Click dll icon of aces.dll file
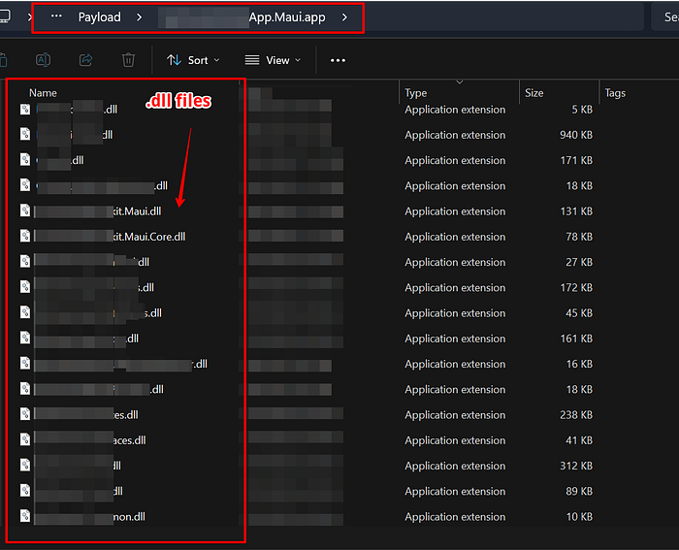 [25, 439]
